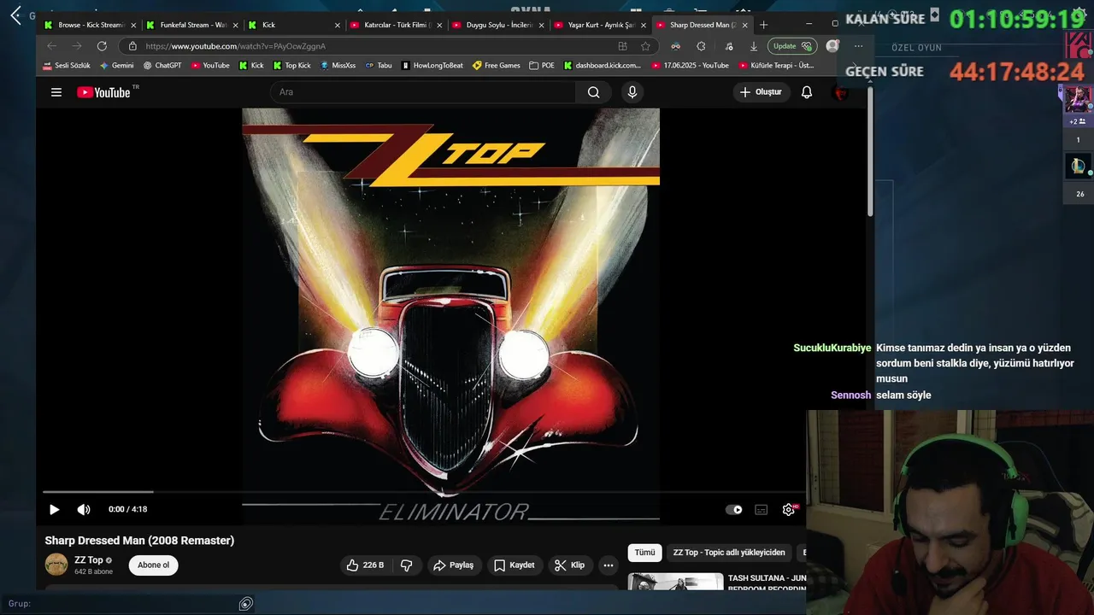Open the MissXss bookmark
The width and height of the screenshot is (1094, 615).
click(338, 65)
